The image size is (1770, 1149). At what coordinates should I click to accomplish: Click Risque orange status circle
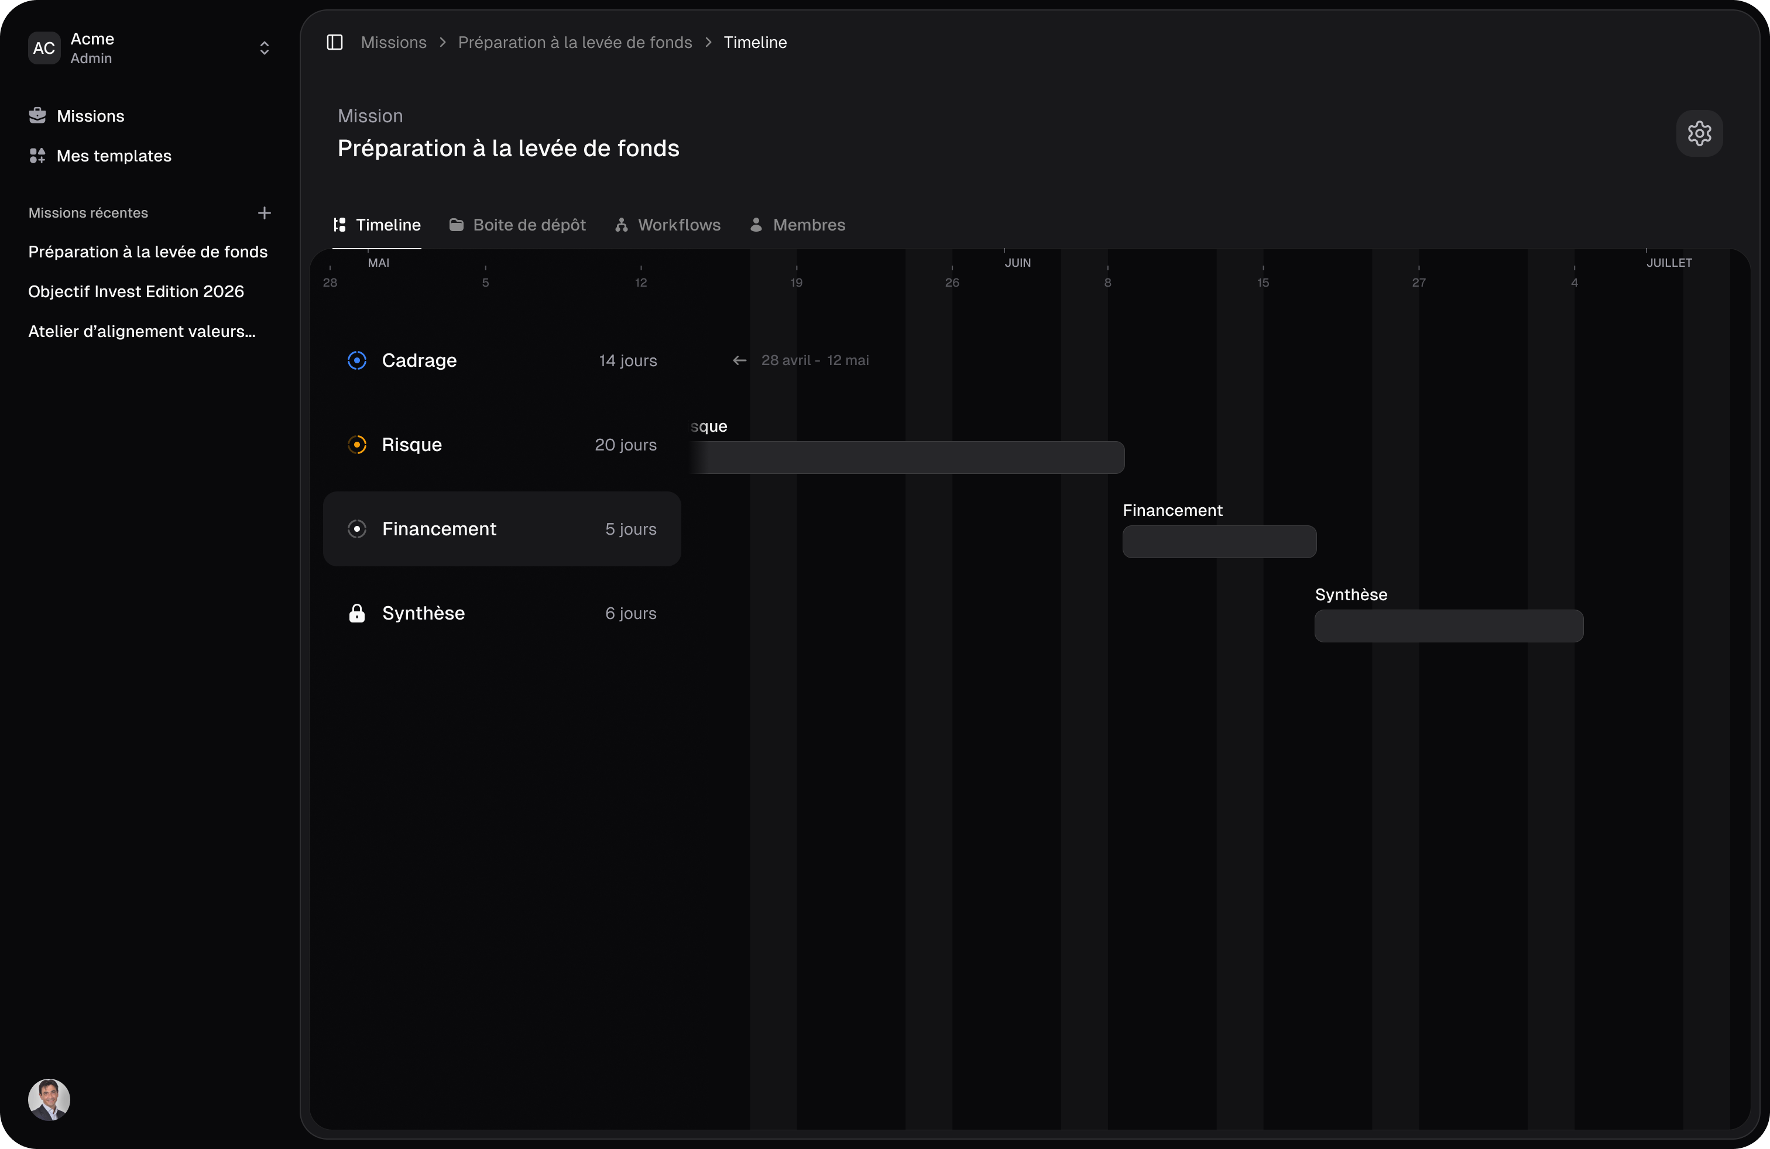(x=357, y=445)
